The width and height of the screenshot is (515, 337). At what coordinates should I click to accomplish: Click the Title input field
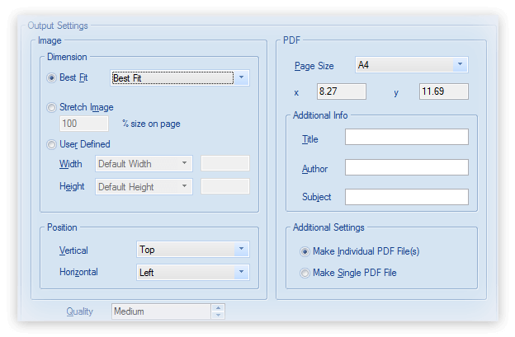pyautogui.click(x=406, y=137)
